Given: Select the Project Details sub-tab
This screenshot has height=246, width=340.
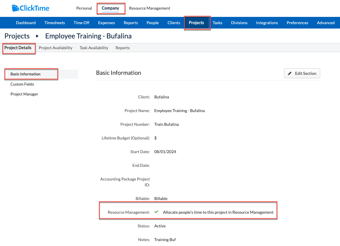Looking at the screenshot, I should [18, 48].
